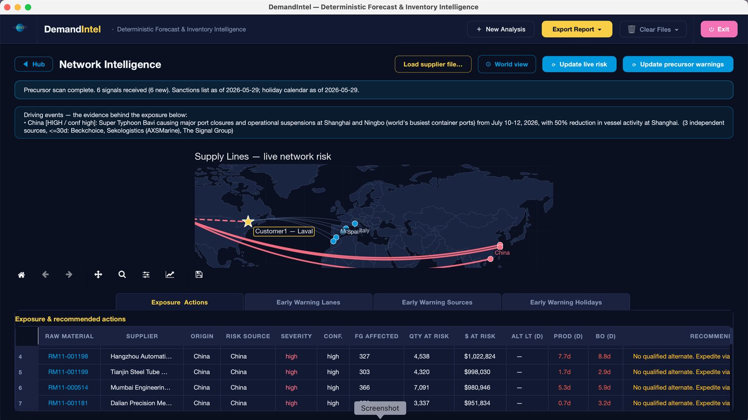Open the Export Report dropdown
Image resolution: width=748 pixels, height=420 pixels.
pos(576,29)
